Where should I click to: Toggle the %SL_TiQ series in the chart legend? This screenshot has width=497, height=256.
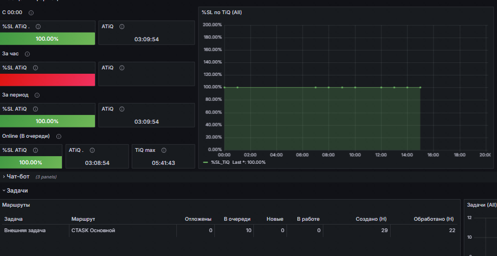(x=220, y=162)
